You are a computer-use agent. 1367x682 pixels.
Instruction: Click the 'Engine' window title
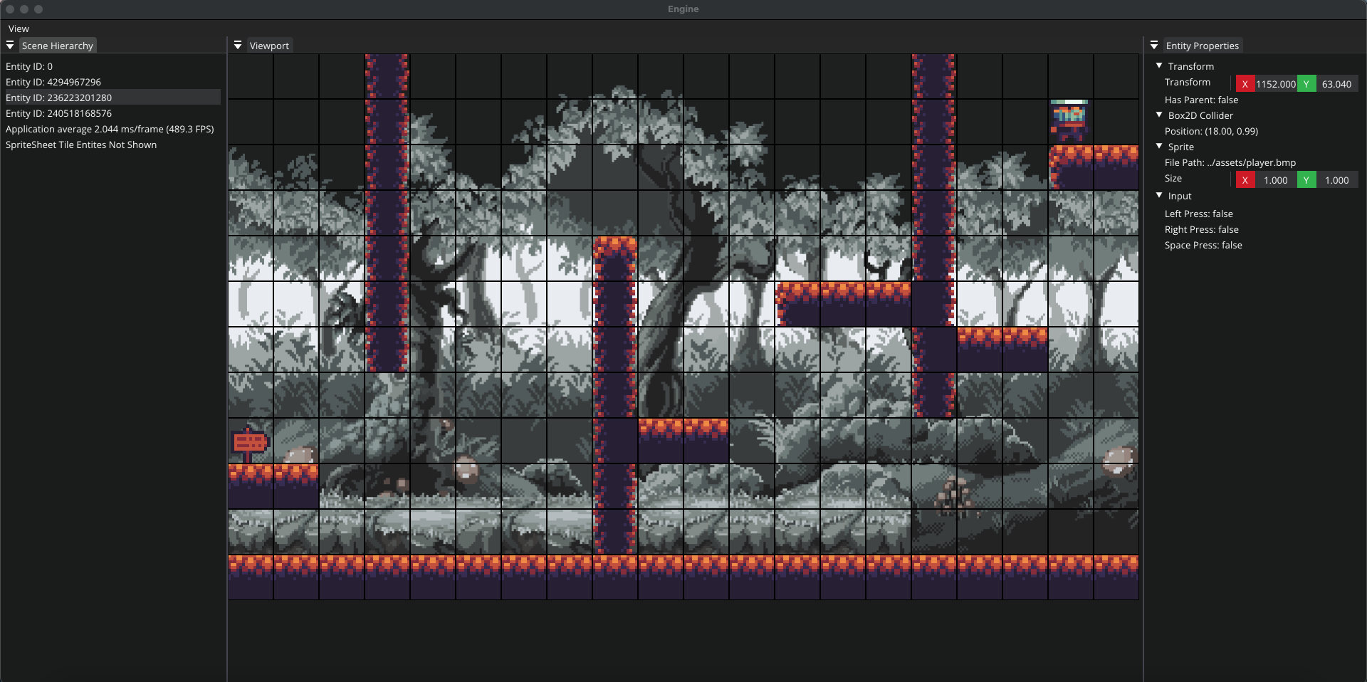683,9
